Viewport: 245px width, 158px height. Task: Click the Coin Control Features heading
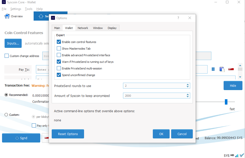pos(24,33)
